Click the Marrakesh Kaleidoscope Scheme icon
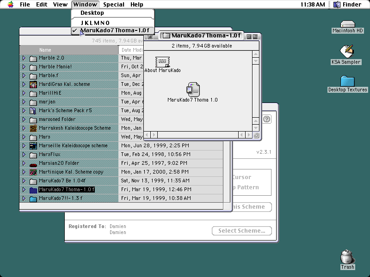This screenshot has width=370, height=277. pos(33,128)
